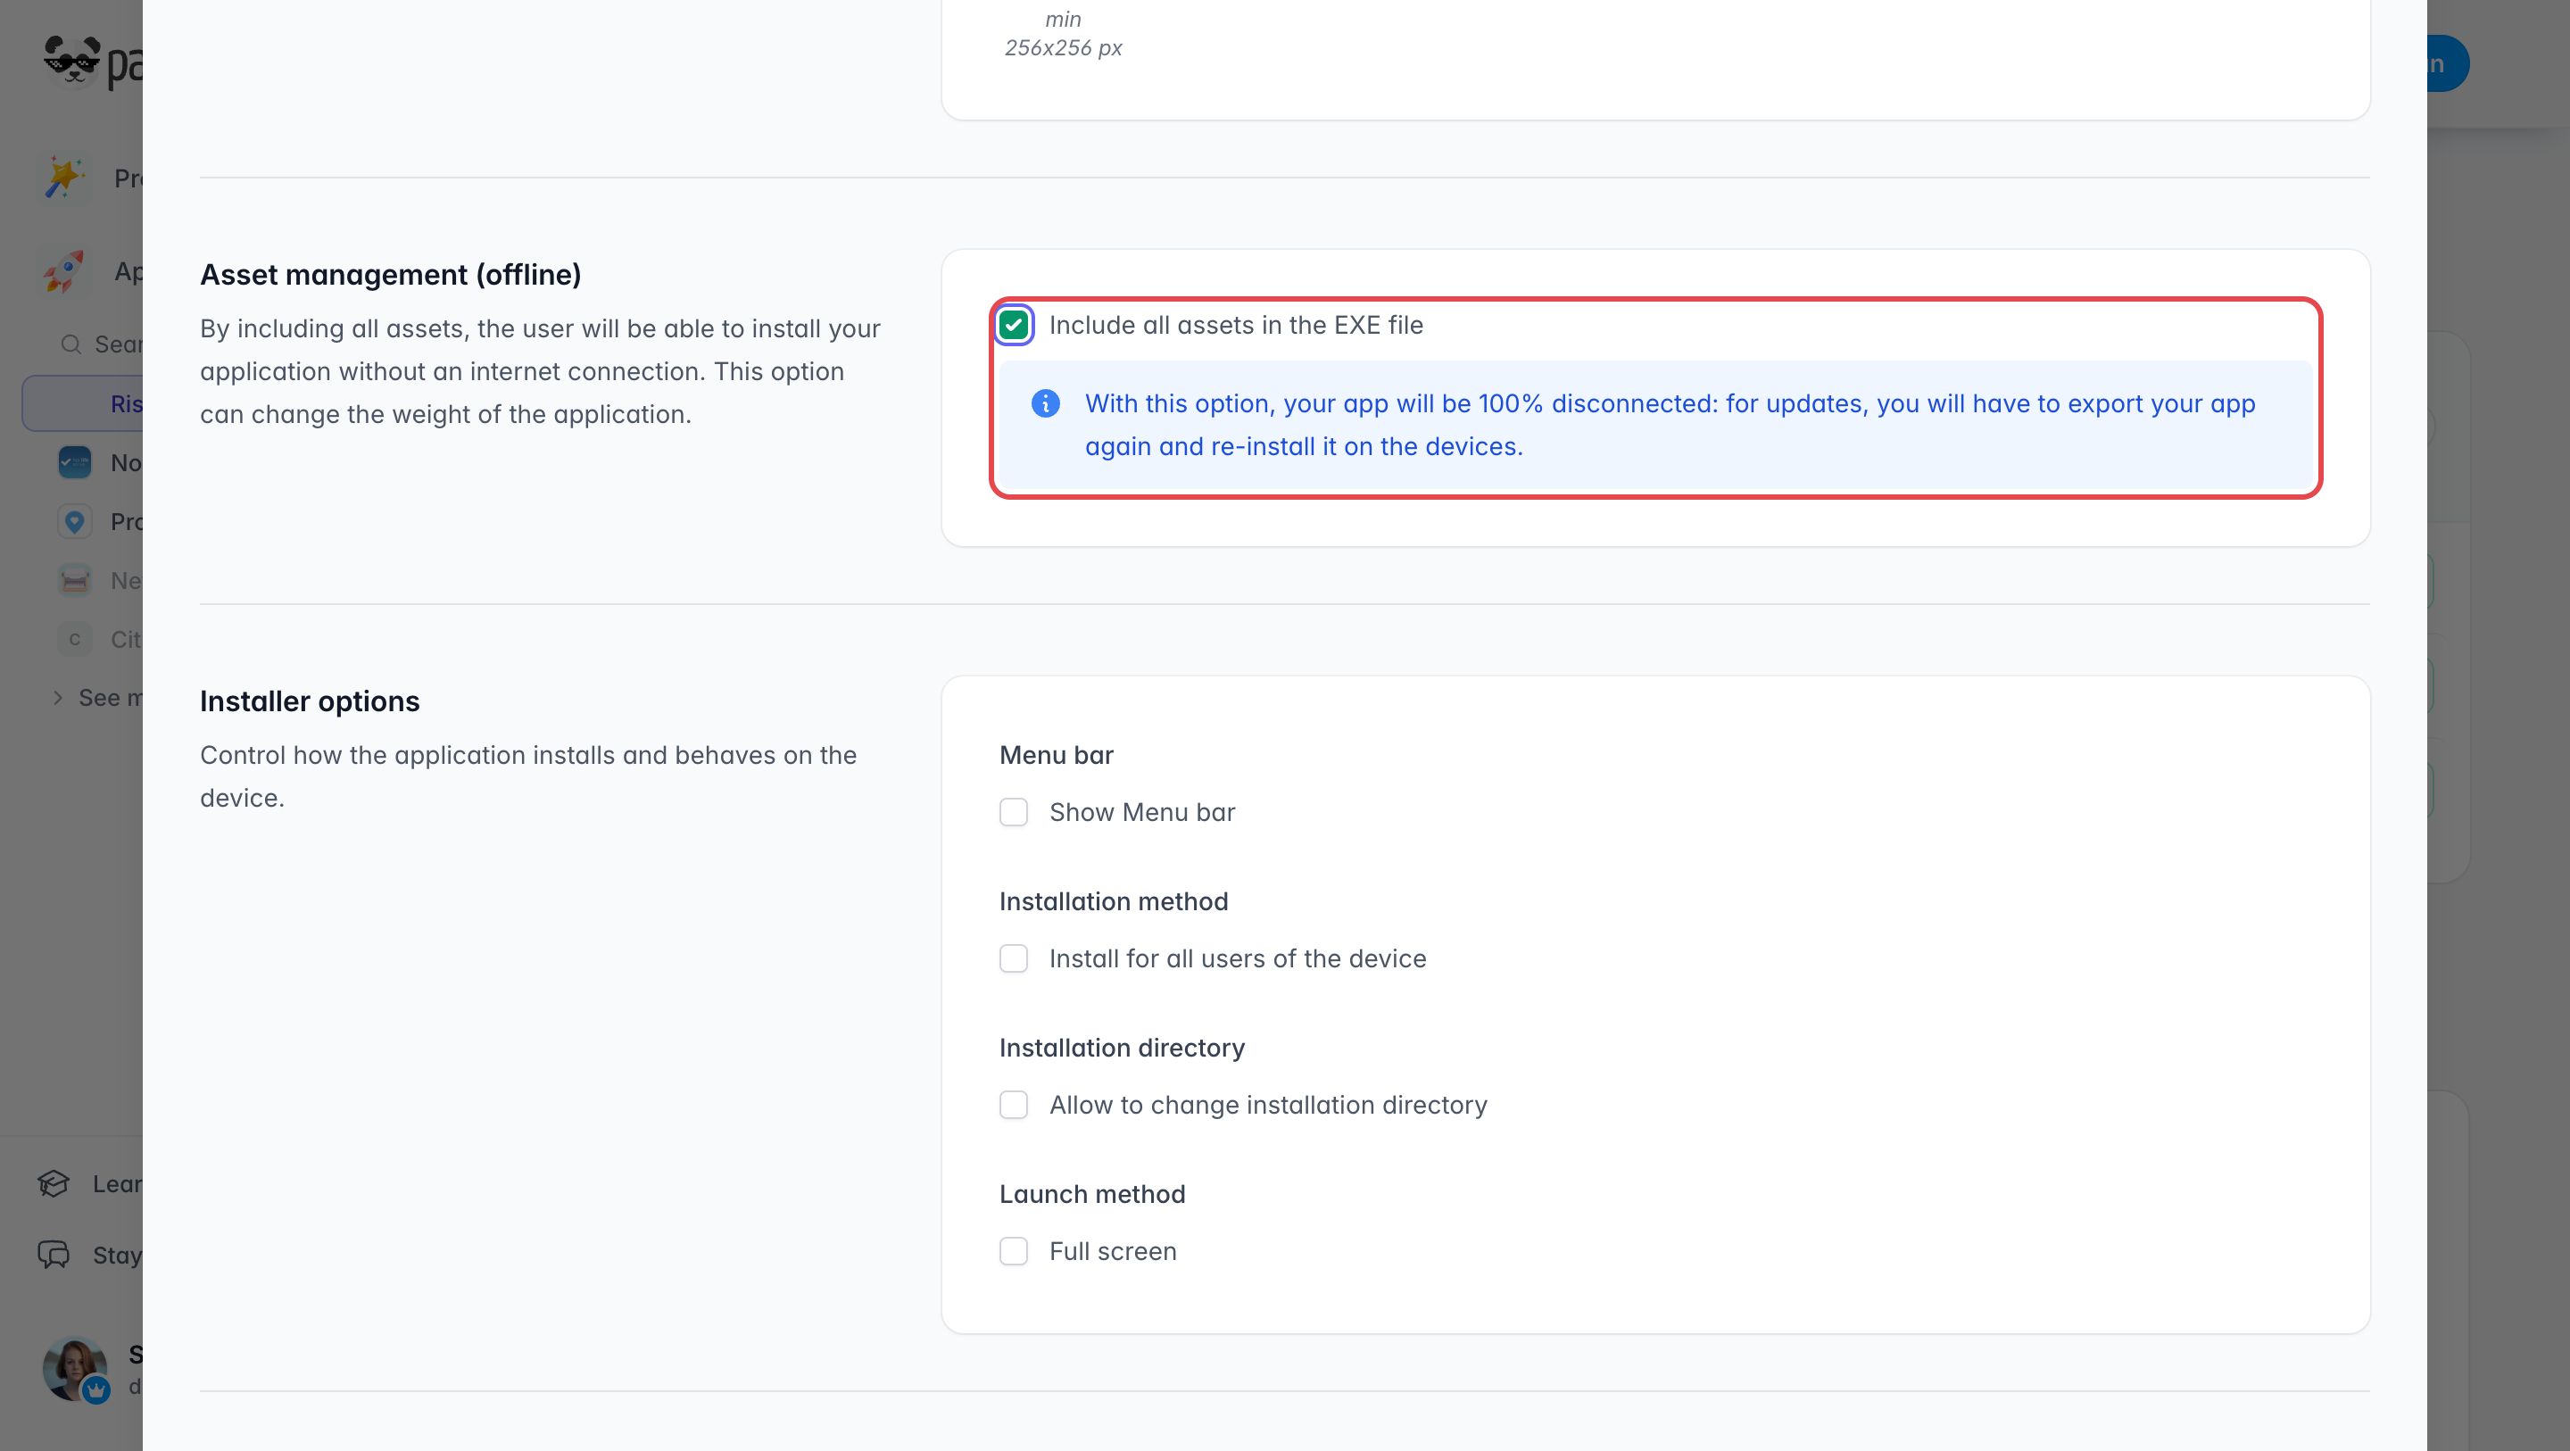The height and width of the screenshot is (1451, 2570).
Task: Click the Asset management (offline) heading
Action: point(390,275)
